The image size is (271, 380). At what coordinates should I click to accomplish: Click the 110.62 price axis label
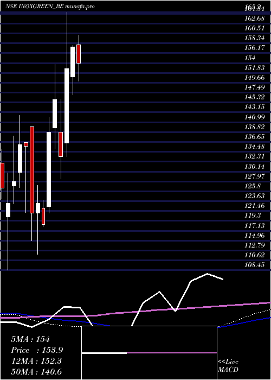point(254,255)
